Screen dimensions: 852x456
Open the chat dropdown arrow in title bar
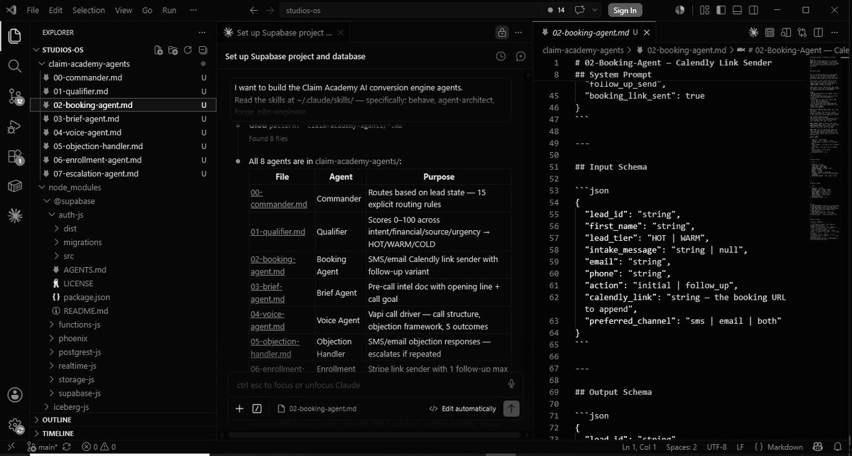[594, 10]
